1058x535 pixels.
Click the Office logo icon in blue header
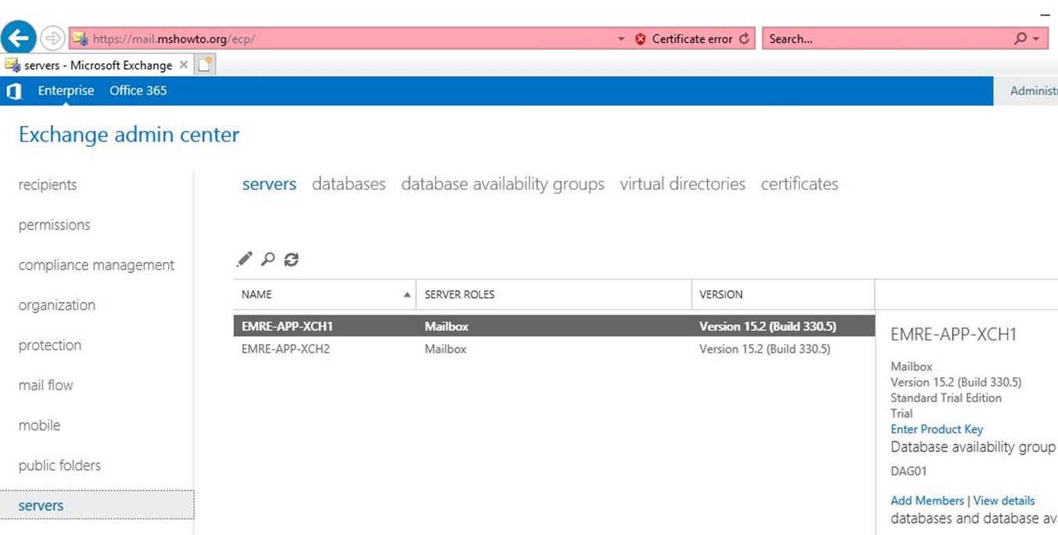14,91
